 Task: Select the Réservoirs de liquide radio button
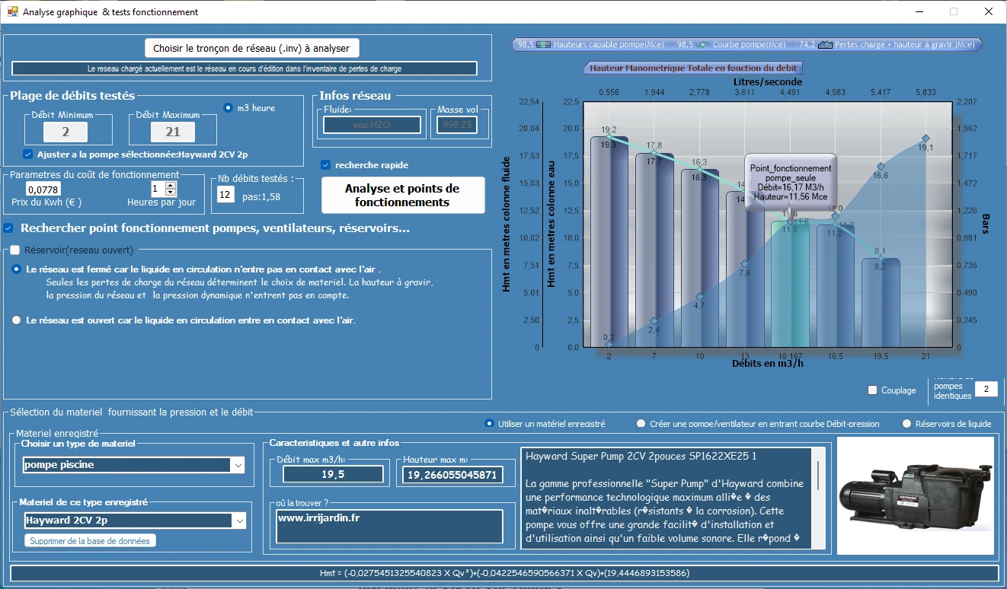click(906, 423)
